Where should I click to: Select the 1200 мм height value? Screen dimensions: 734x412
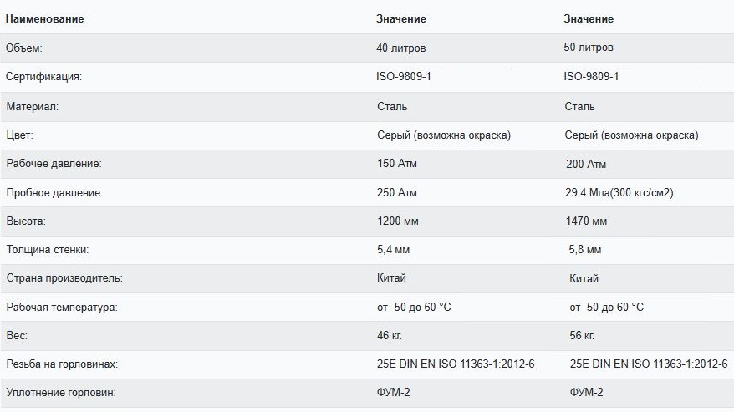point(398,221)
